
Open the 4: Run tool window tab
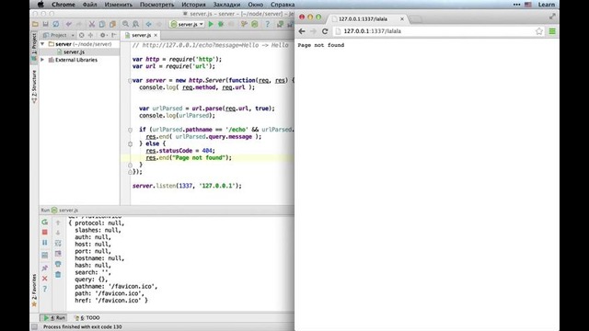coord(55,317)
